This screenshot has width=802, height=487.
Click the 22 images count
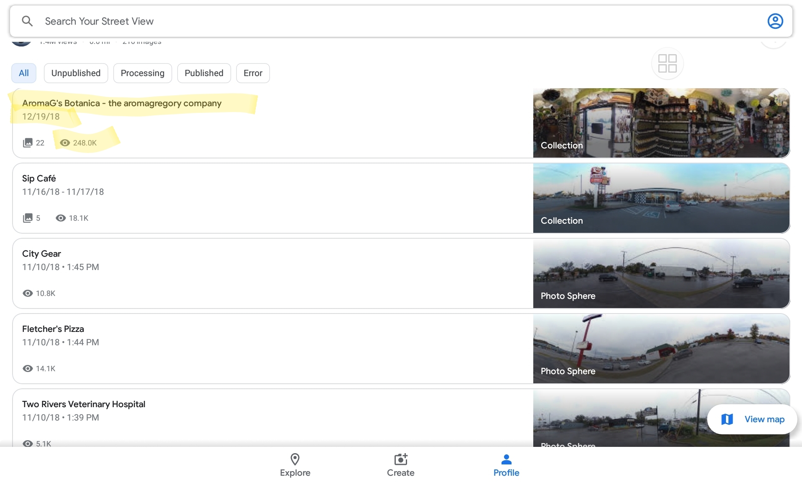tap(40, 143)
